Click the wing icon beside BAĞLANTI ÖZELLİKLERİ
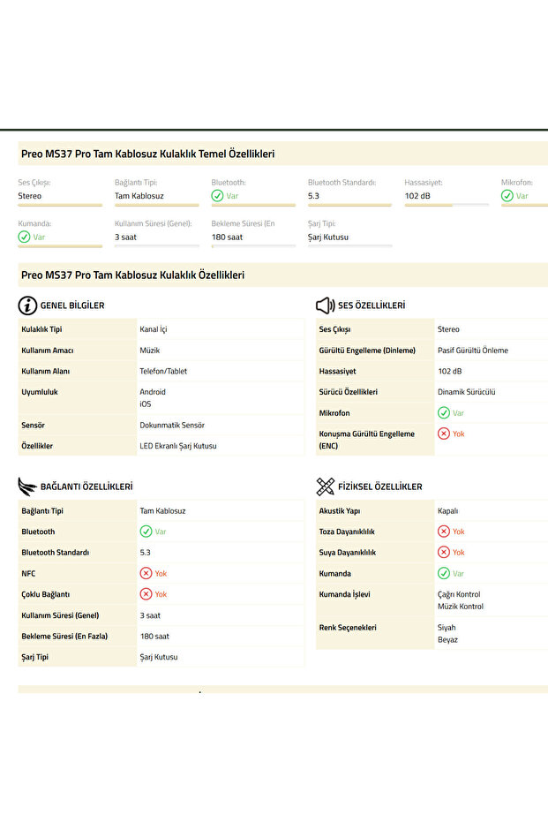The height and width of the screenshot is (822, 548). pos(27,486)
